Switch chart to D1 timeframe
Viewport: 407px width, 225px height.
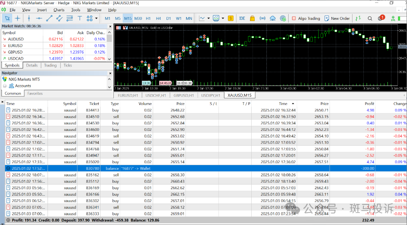pyautogui.click(x=169, y=18)
